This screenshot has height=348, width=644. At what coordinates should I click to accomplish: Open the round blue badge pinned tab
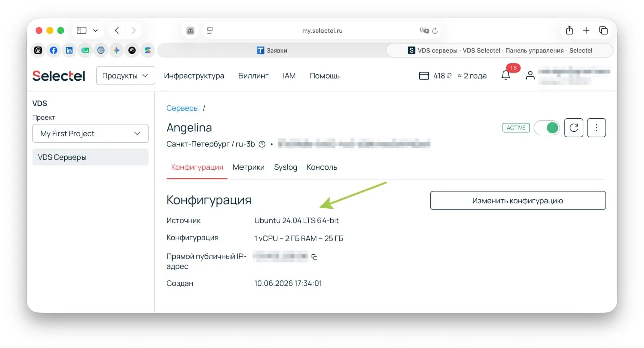(101, 50)
